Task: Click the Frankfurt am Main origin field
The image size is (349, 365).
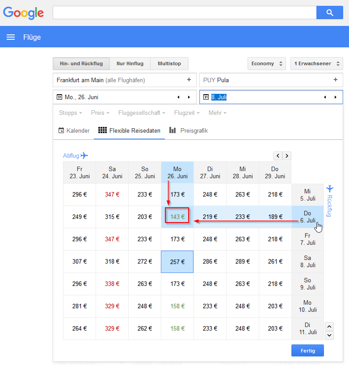Action: point(125,80)
